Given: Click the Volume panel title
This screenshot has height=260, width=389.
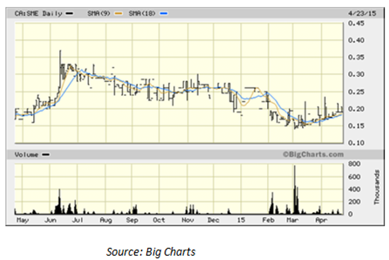Looking at the screenshot, I should click(26, 155).
